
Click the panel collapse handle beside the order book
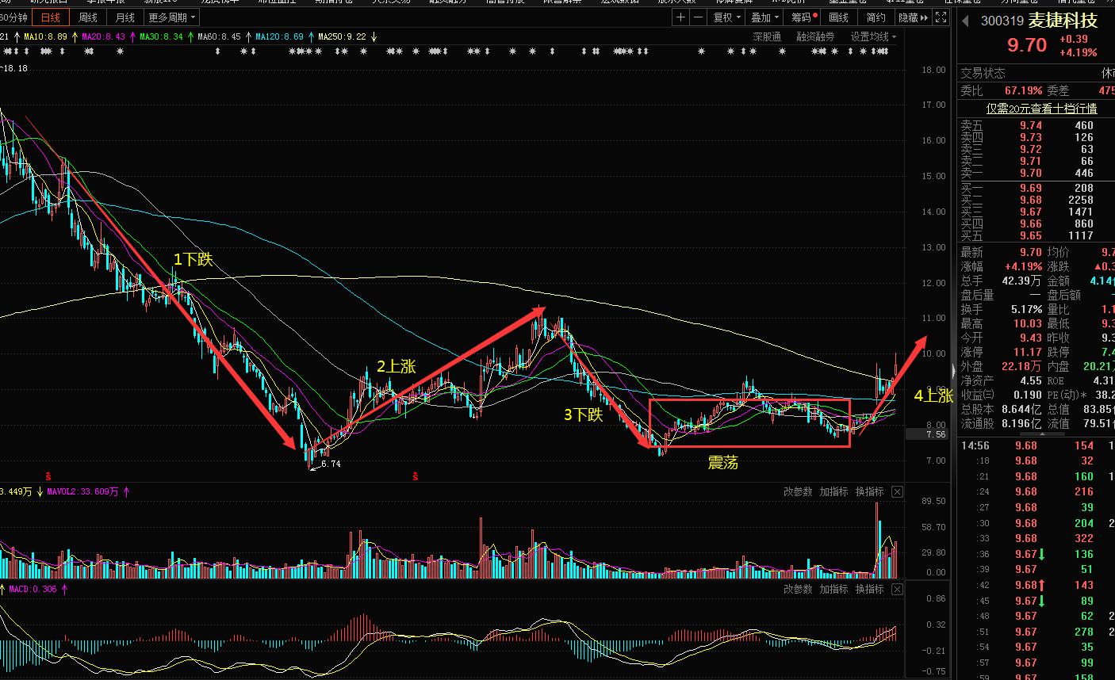952,370
